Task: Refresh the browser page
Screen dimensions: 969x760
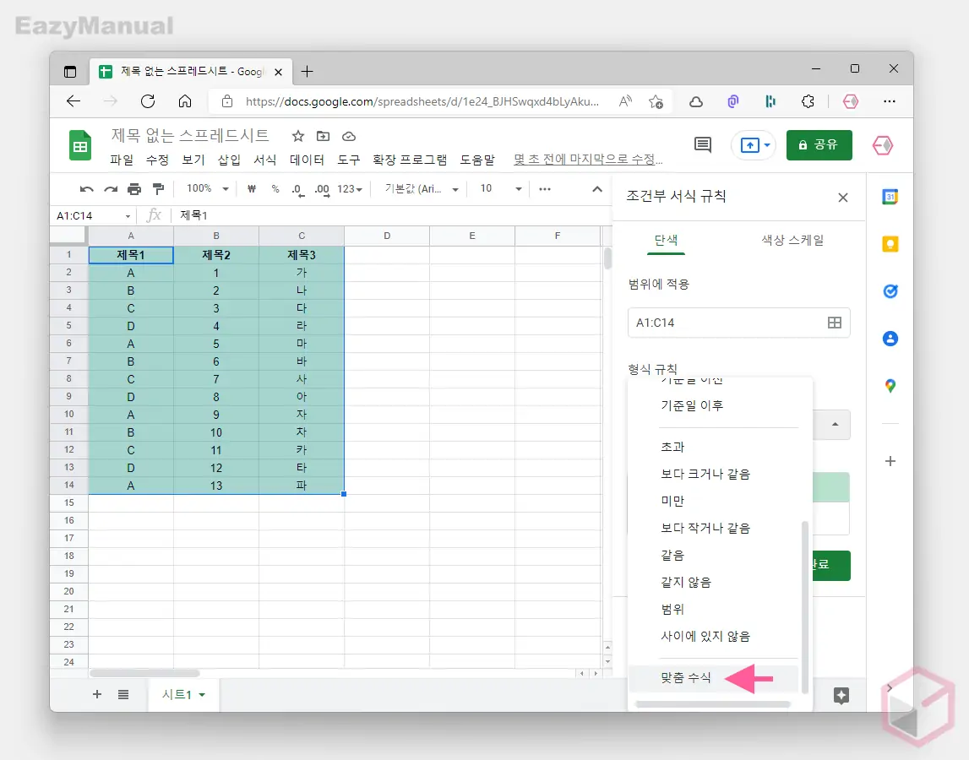Action: click(148, 101)
